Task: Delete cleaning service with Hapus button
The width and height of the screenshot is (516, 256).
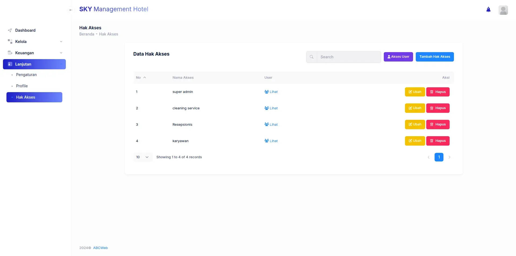Action: click(438, 108)
